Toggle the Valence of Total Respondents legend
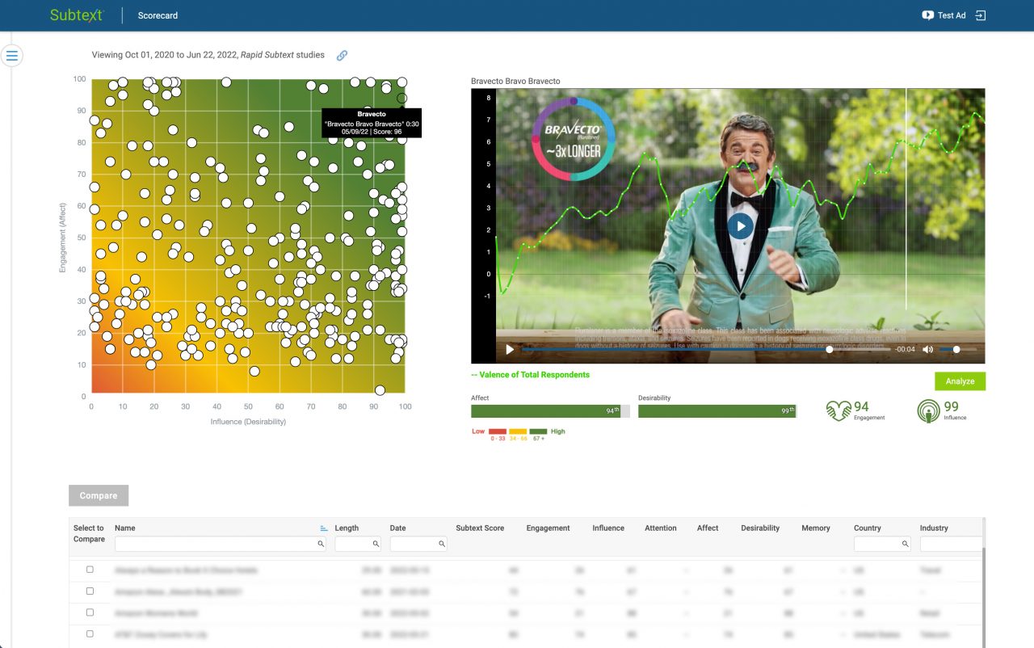The width and height of the screenshot is (1034, 648). click(532, 374)
